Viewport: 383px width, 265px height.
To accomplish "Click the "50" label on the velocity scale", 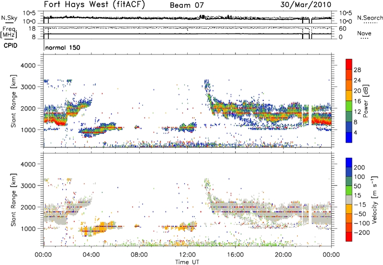I will [x=357, y=186].
